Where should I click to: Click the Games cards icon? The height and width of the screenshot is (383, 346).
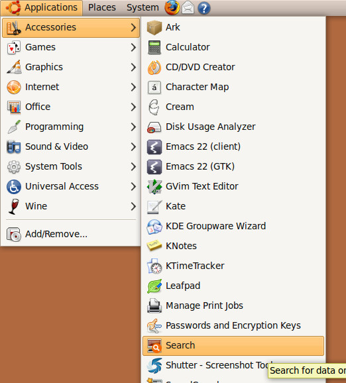click(14, 48)
